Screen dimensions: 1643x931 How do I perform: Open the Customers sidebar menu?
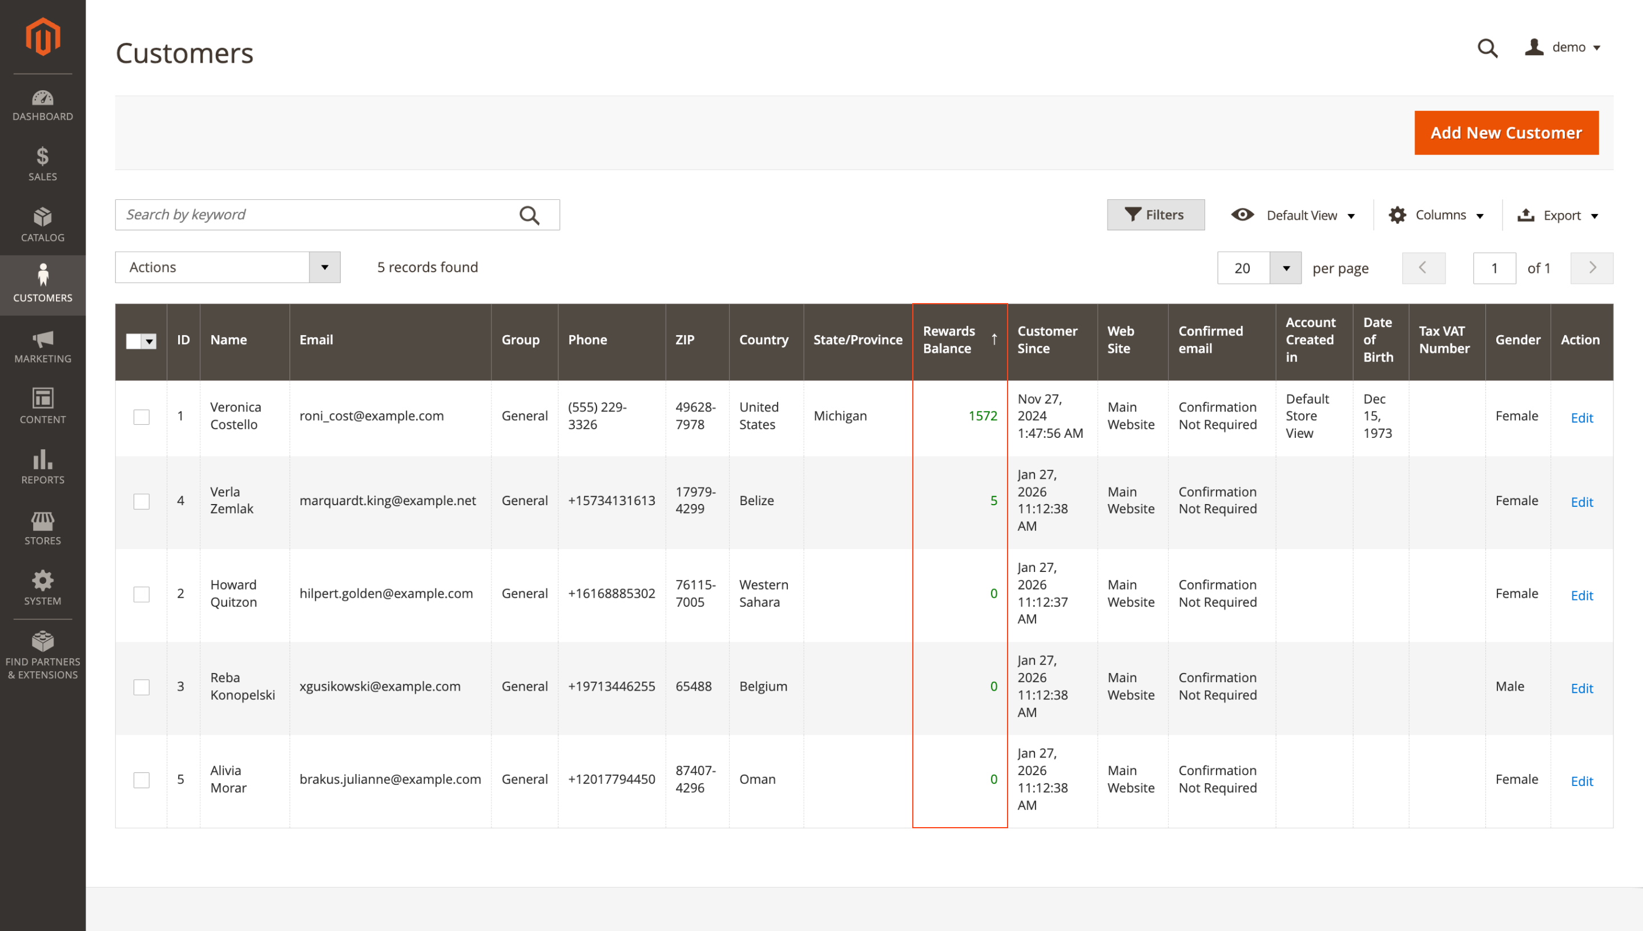click(x=43, y=285)
